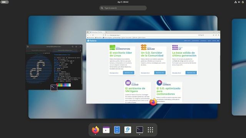The width and height of the screenshot is (246, 138).
Task: Focus the Type to search field
Action: pyautogui.click(x=123, y=8)
